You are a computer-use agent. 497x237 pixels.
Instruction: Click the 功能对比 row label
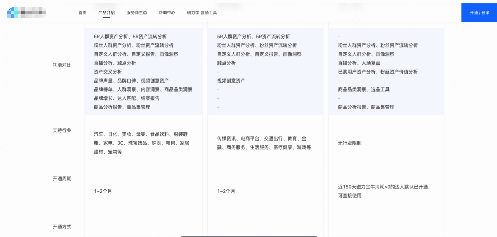pos(62,65)
